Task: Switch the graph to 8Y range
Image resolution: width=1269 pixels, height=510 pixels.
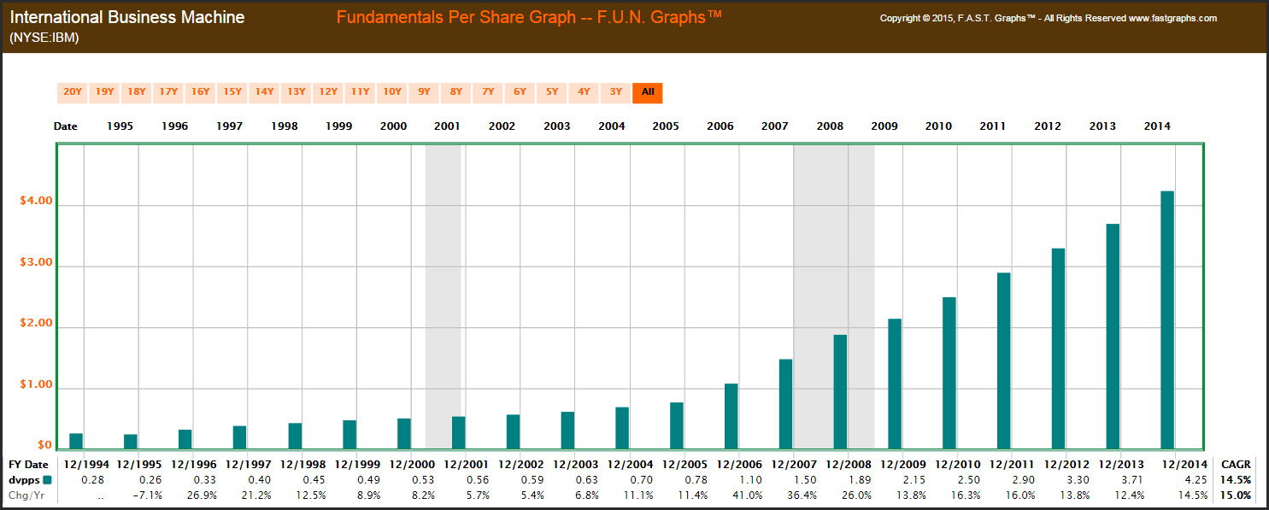Action: (x=456, y=92)
